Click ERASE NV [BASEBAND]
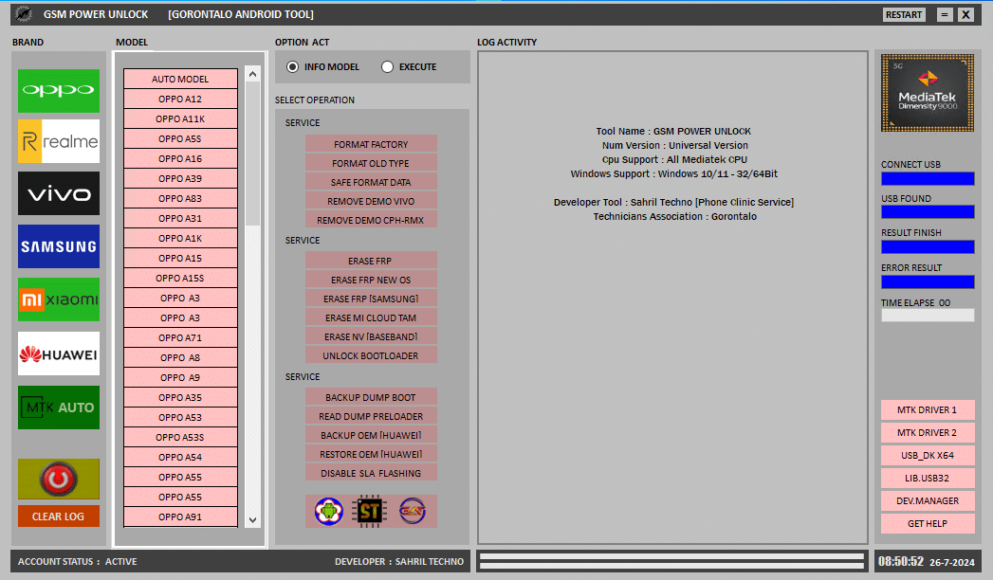The width and height of the screenshot is (993, 580). 371,336
